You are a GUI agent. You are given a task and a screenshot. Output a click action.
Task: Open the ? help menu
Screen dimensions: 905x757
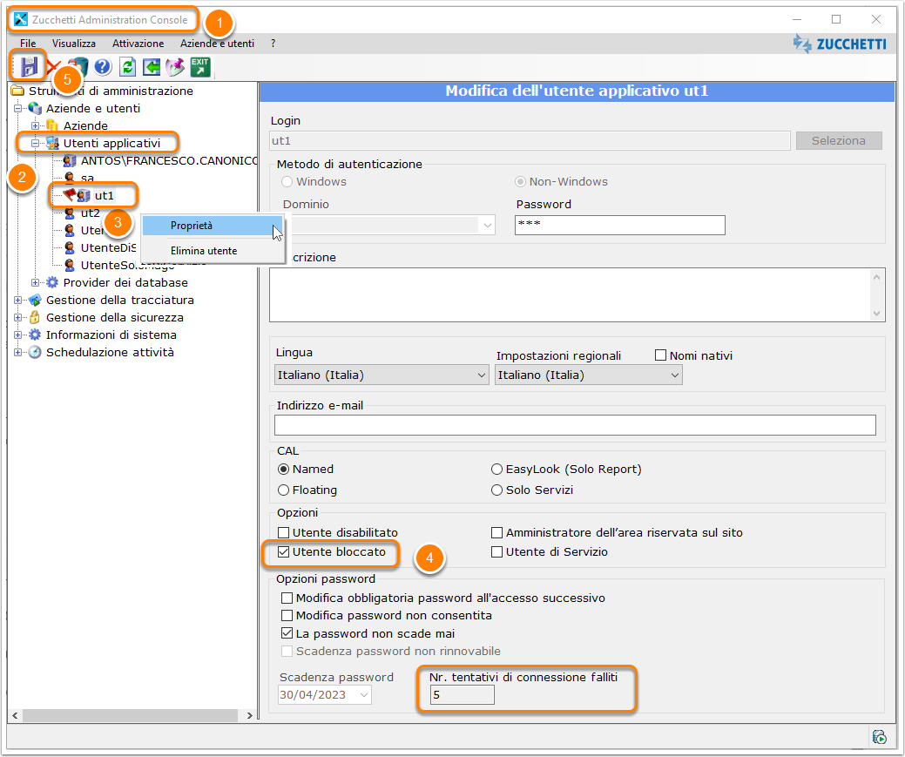pos(273,44)
